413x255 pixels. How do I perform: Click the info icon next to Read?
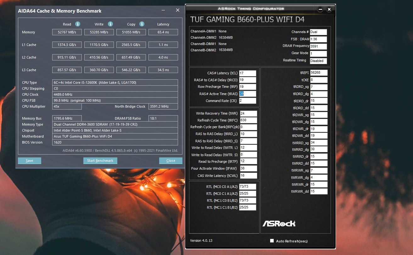pos(78,24)
